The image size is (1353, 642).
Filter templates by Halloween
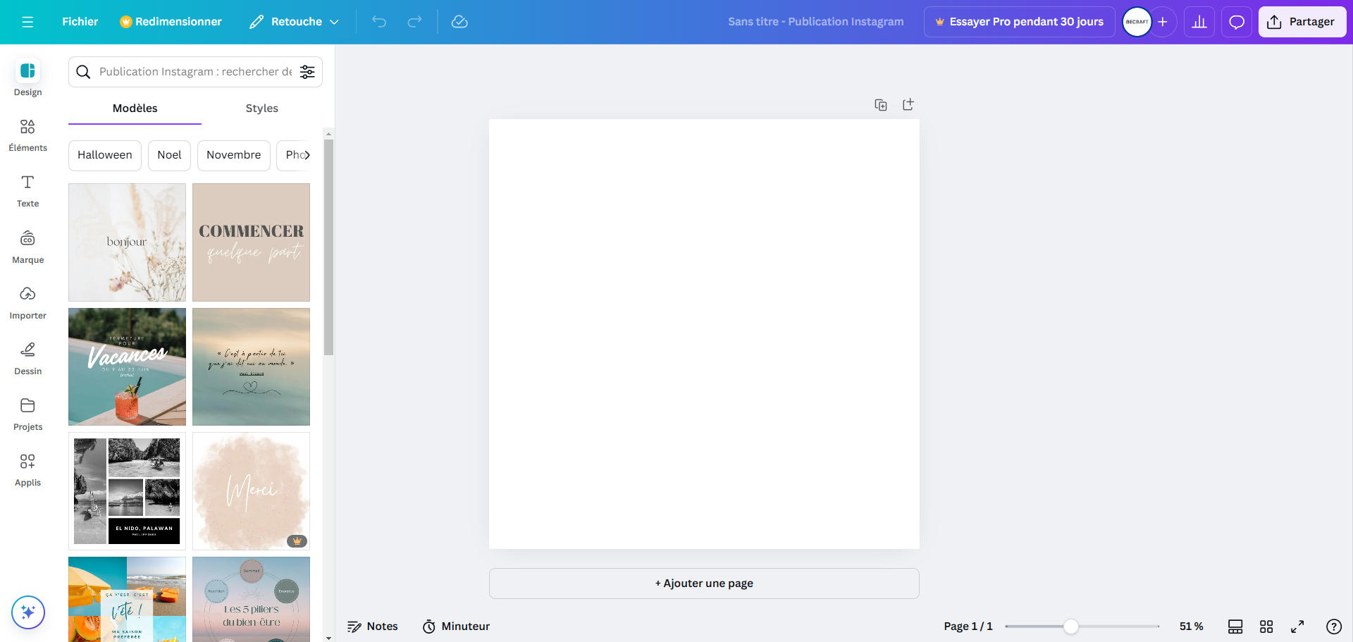click(x=105, y=155)
